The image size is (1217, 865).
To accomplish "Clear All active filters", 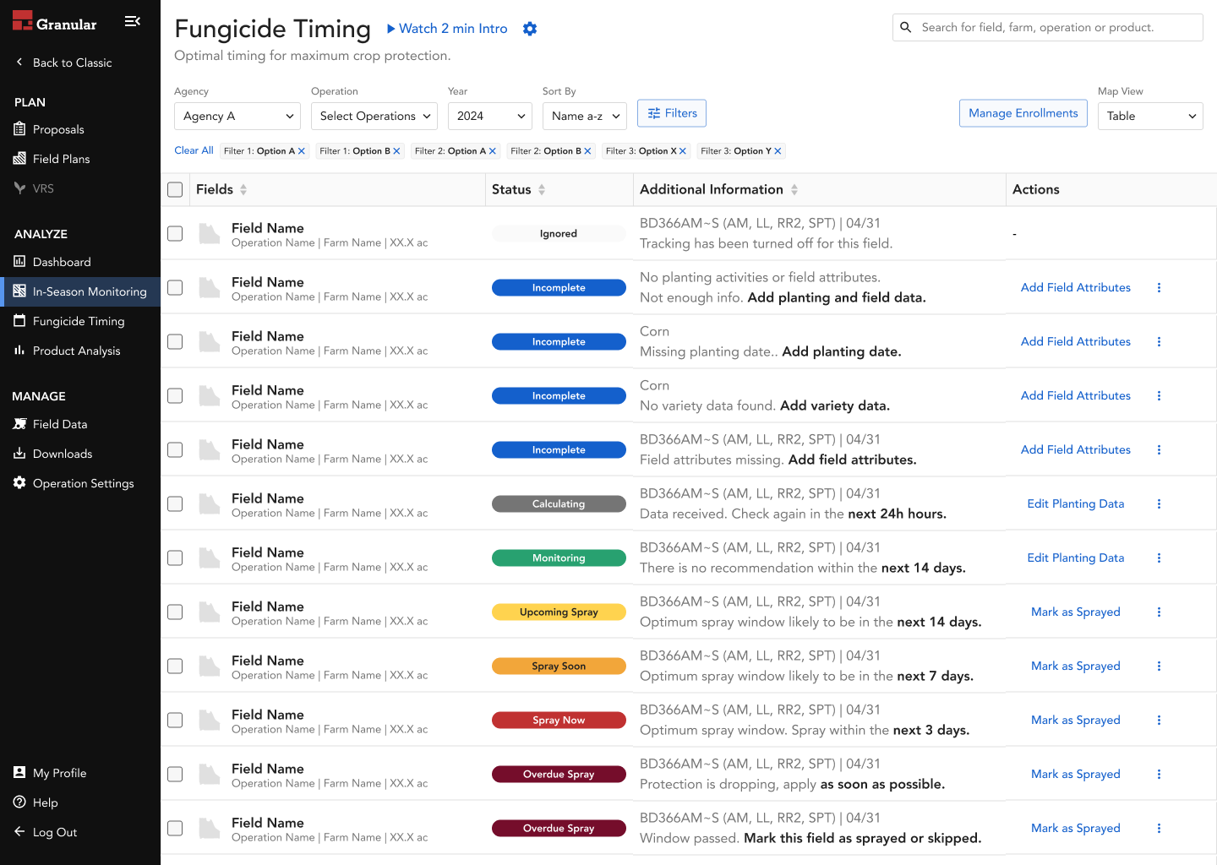I will point(194,150).
